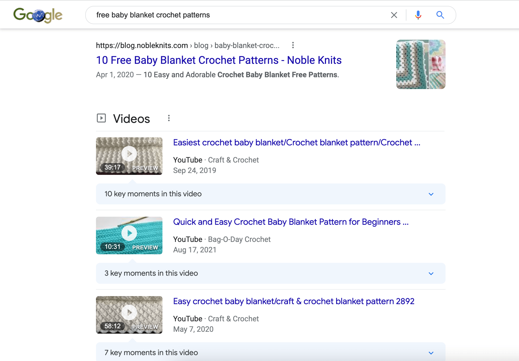Play preview of 39:17 crochet video
Screen dimensions: 519x361
click(x=129, y=156)
